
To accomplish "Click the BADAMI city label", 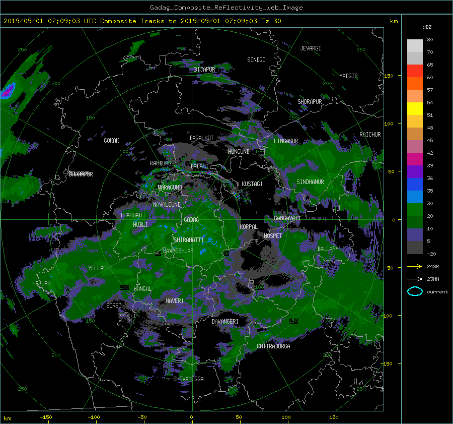I will [199, 166].
